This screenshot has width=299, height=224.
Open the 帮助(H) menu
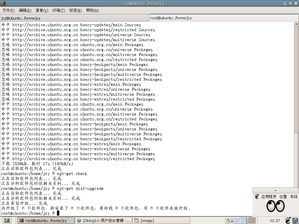pos(92,10)
